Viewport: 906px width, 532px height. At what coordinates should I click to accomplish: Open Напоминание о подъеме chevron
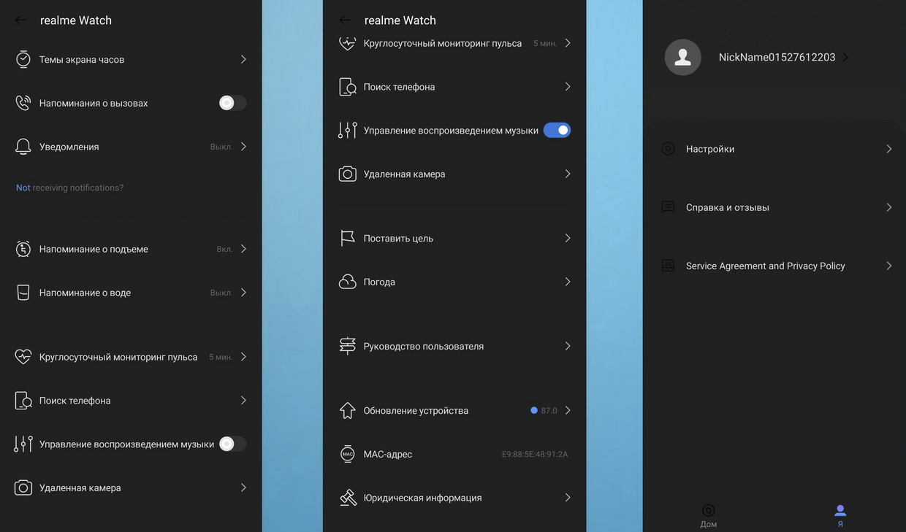[243, 249]
